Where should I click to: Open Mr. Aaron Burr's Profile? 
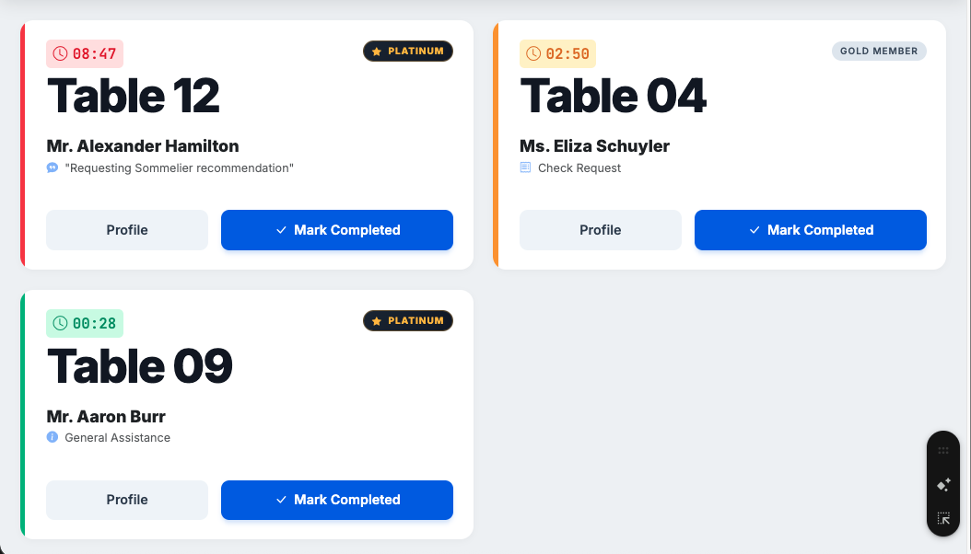pyautogui.click(x=127, y=500)
